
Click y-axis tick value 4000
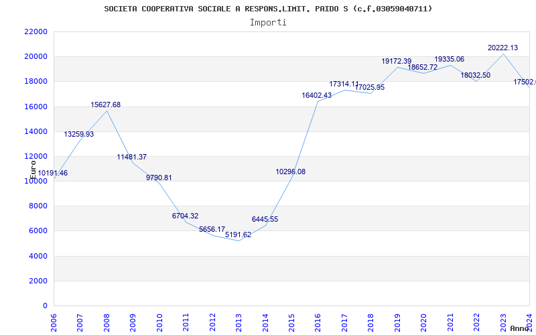38,256
